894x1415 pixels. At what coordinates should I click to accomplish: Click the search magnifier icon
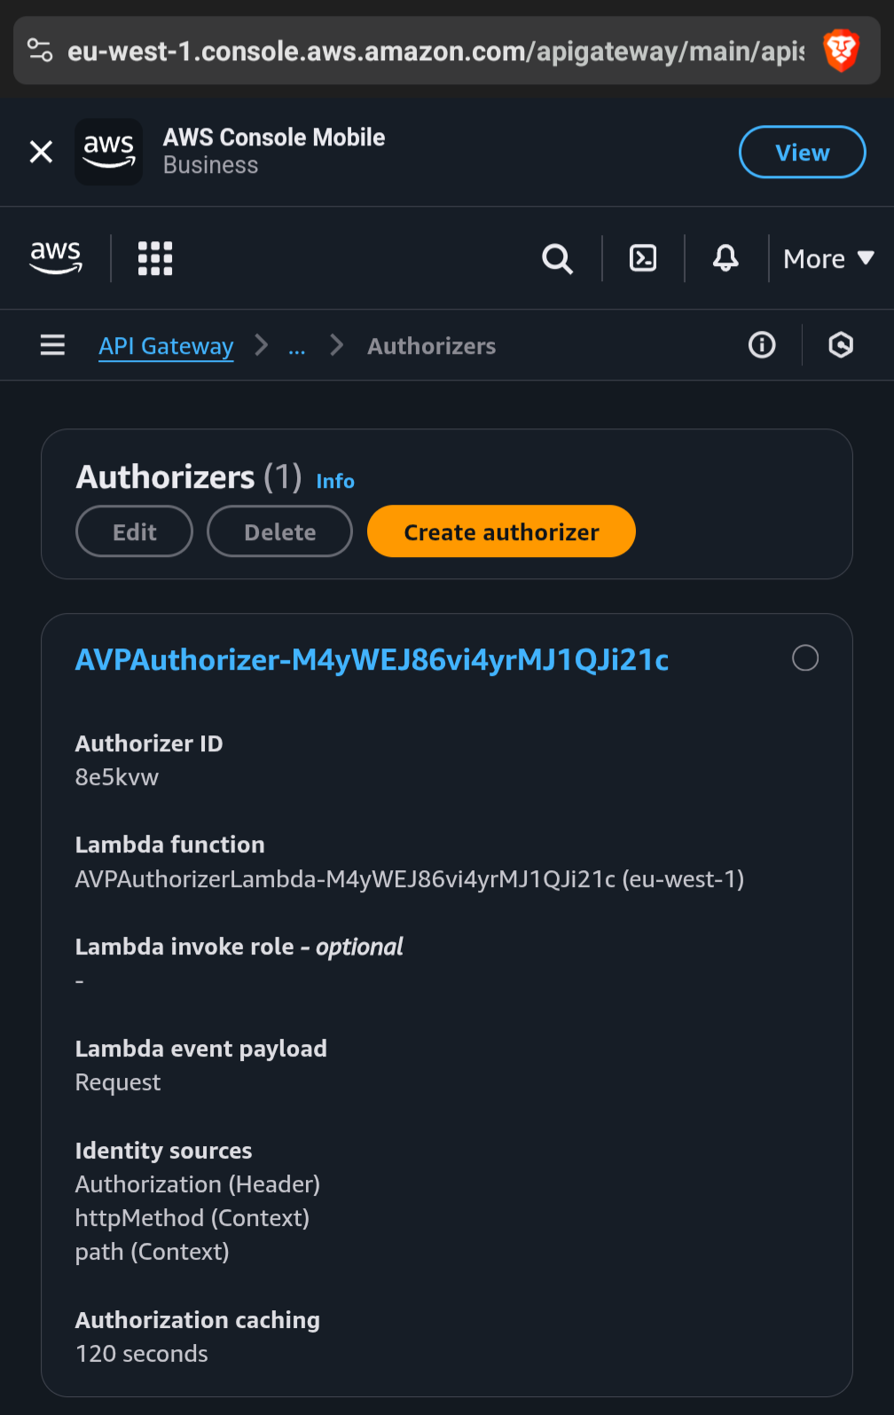pyautogui.click(x=557, y=258)
